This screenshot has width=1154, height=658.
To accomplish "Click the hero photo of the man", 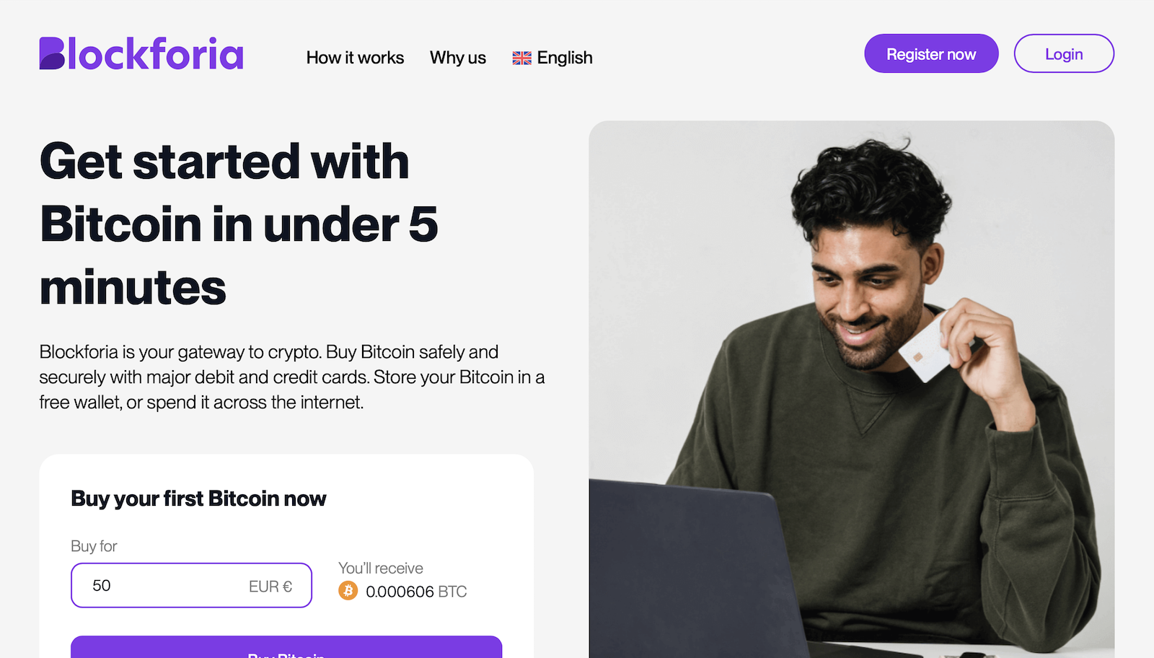I will 851,390.
